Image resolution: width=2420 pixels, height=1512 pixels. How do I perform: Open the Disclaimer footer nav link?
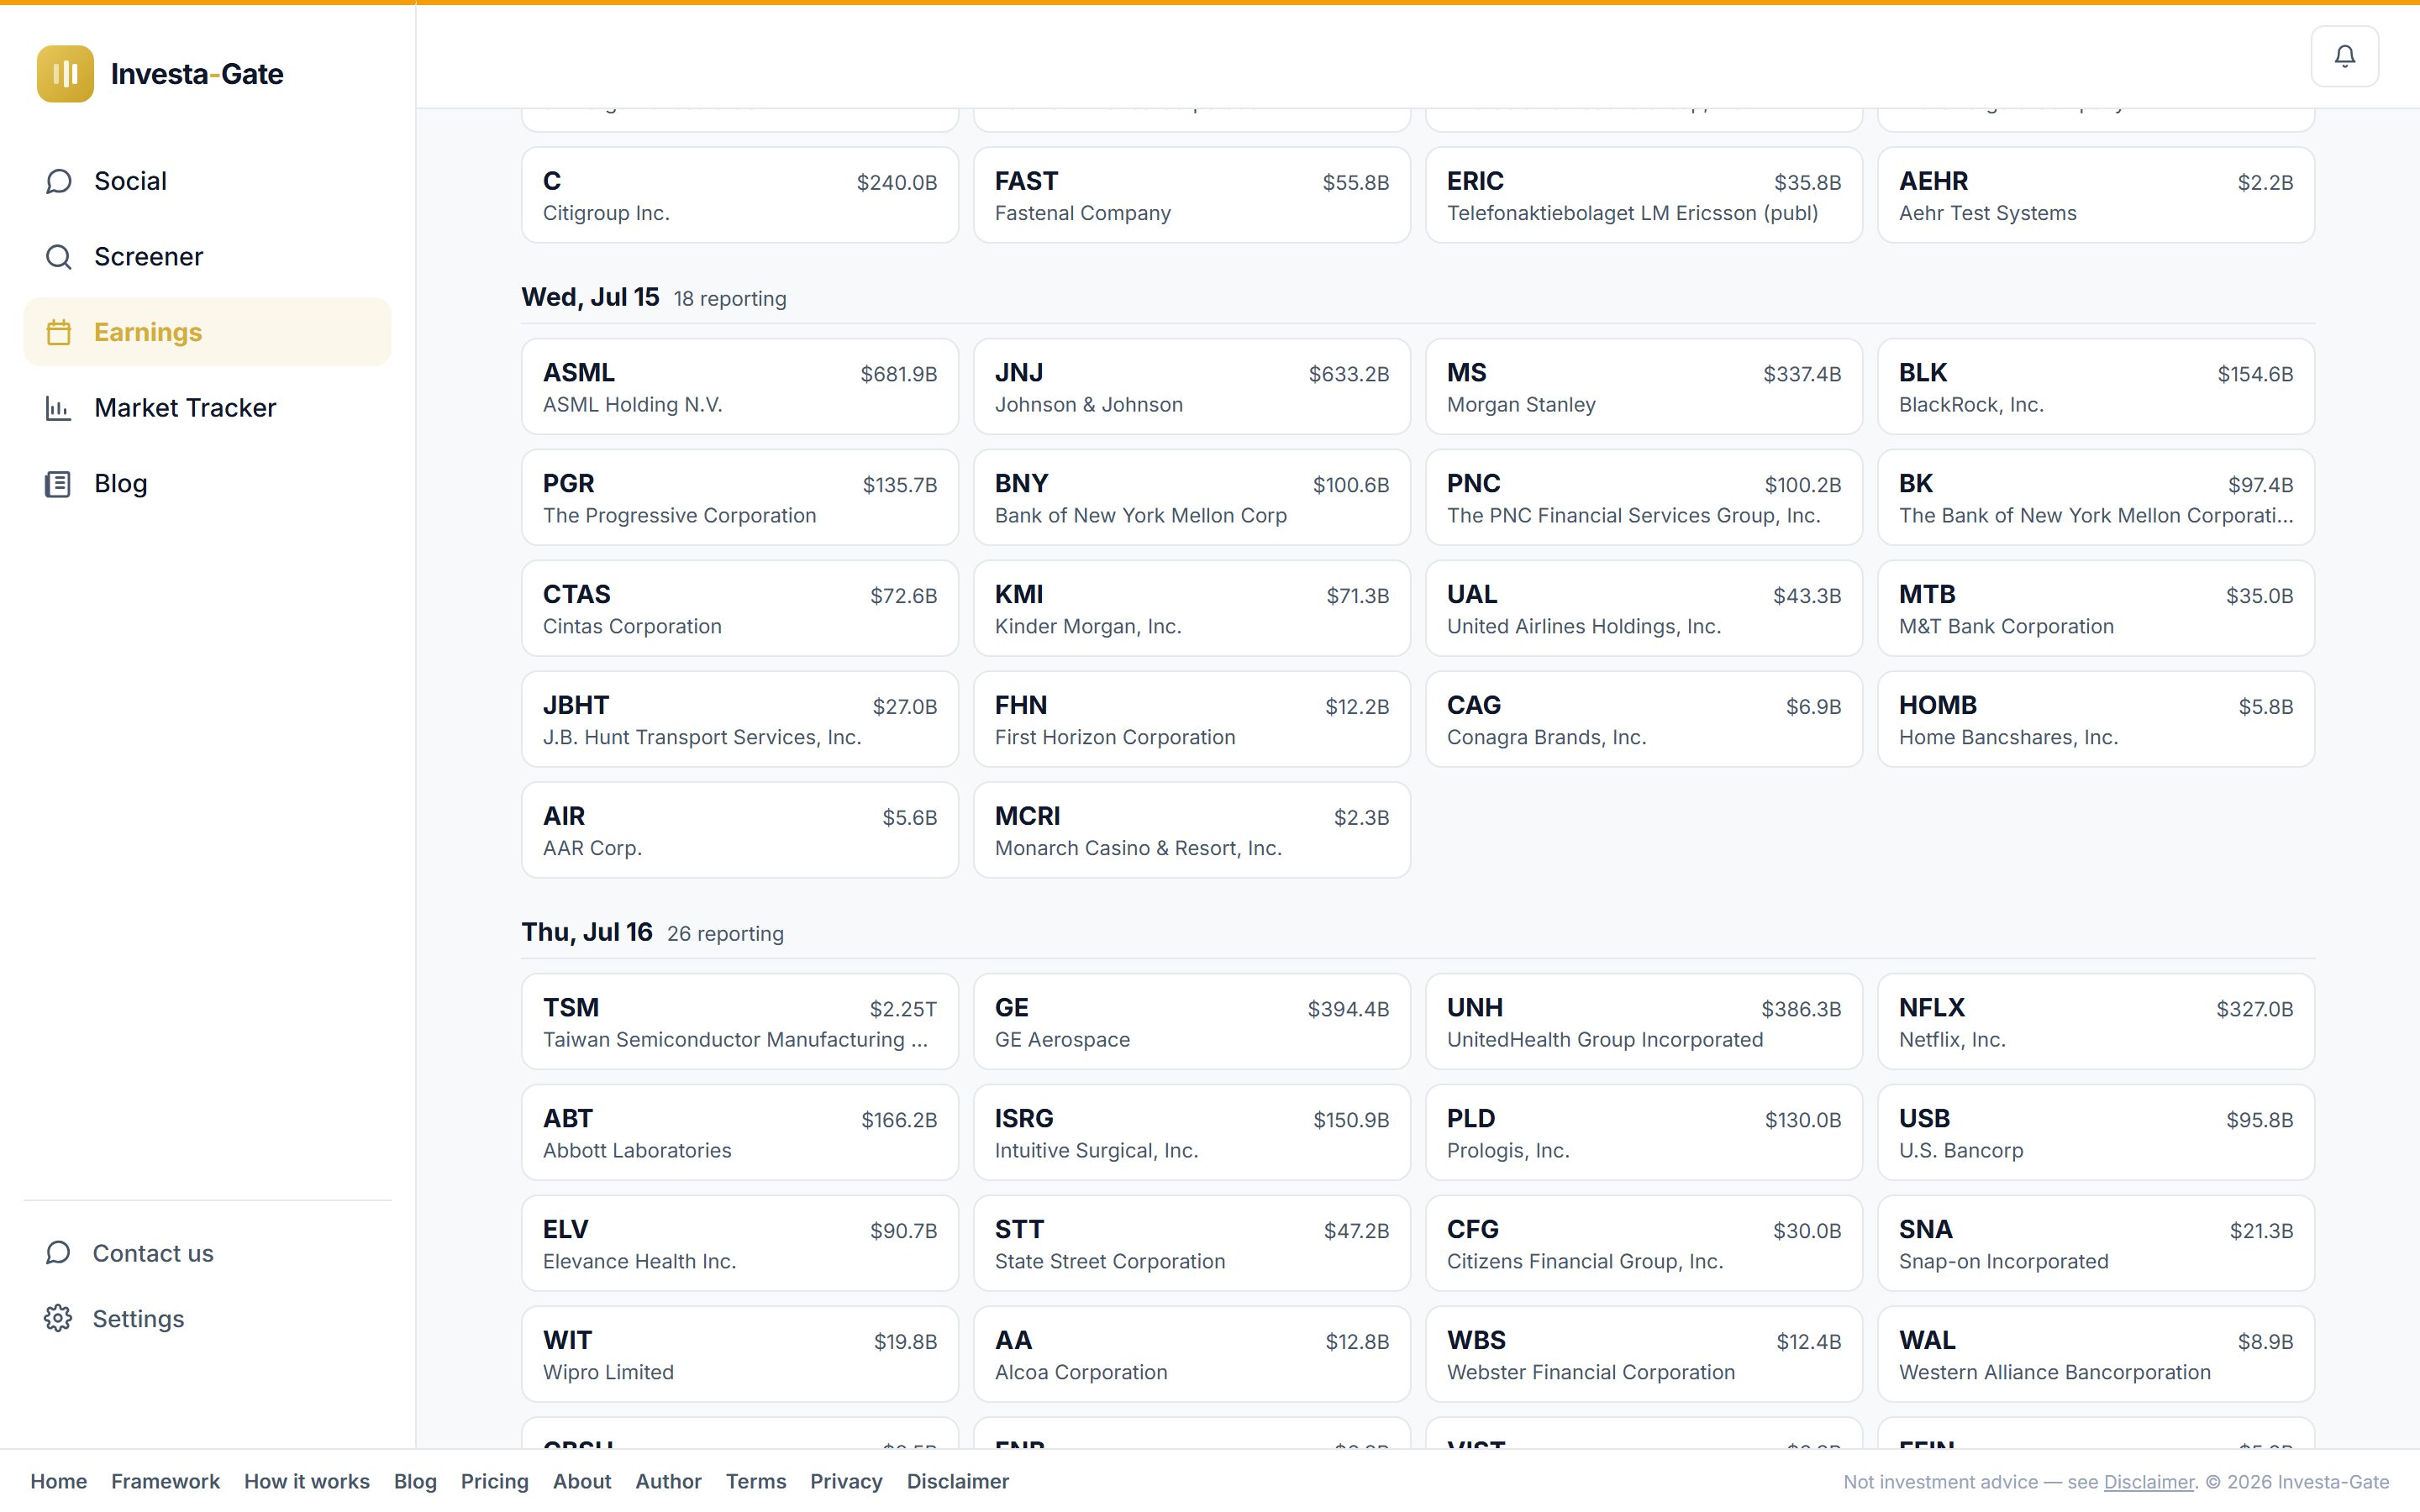pos(958,1481)
